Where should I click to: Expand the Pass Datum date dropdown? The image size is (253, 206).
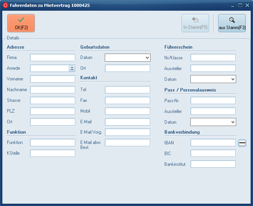[233, 122]
